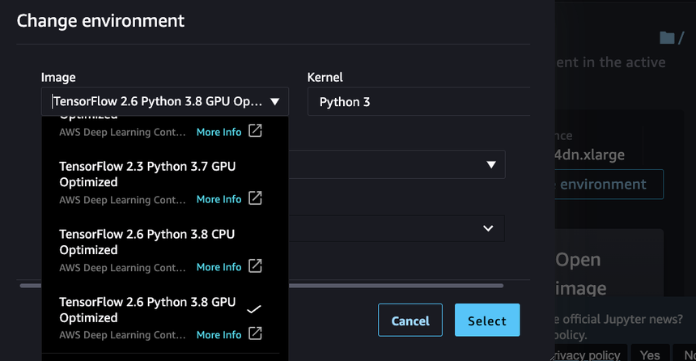Open More Info for TensorFlow 2.6 GPU image
This screenshot has height=361, width=696.
pyautogui.click(x=219, y=334)
